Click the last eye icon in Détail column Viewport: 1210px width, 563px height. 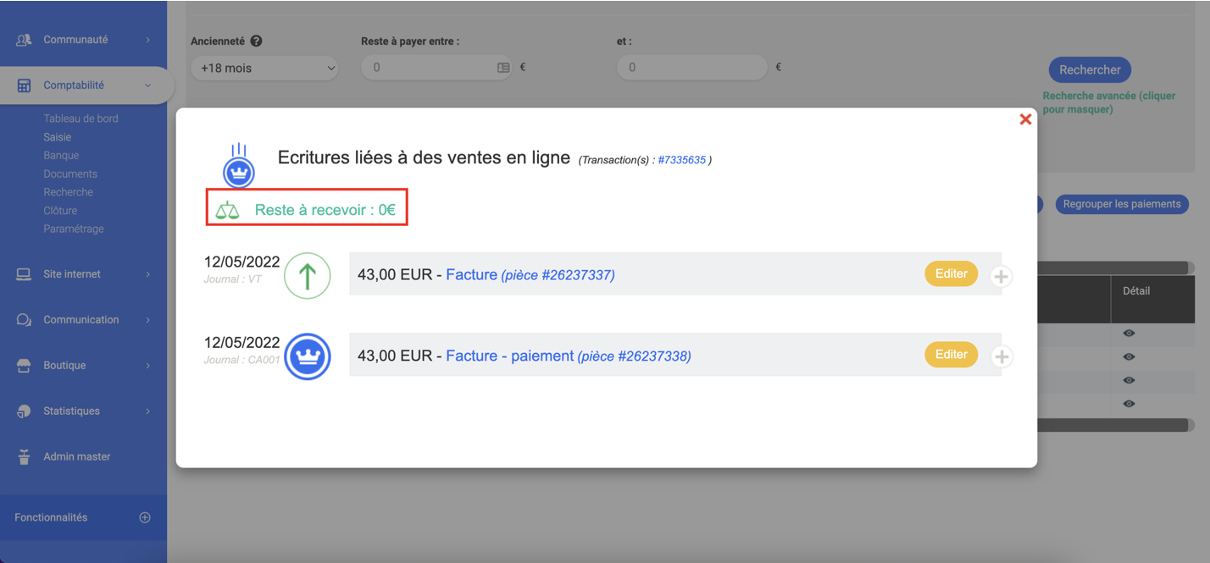(x=1129, y=404)
